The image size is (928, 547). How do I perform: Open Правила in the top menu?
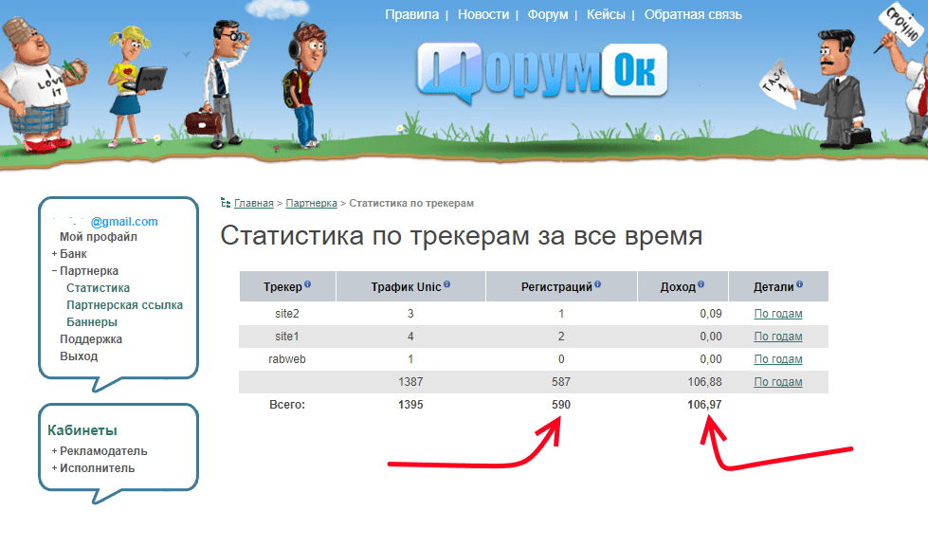click(411, 14)
